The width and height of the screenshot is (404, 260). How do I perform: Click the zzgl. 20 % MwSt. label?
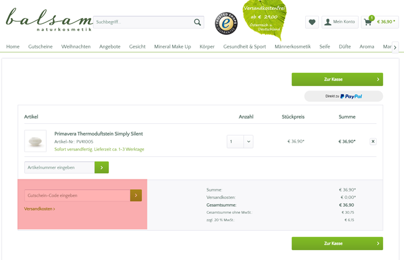pyautogui.click(x=221, y=220)
